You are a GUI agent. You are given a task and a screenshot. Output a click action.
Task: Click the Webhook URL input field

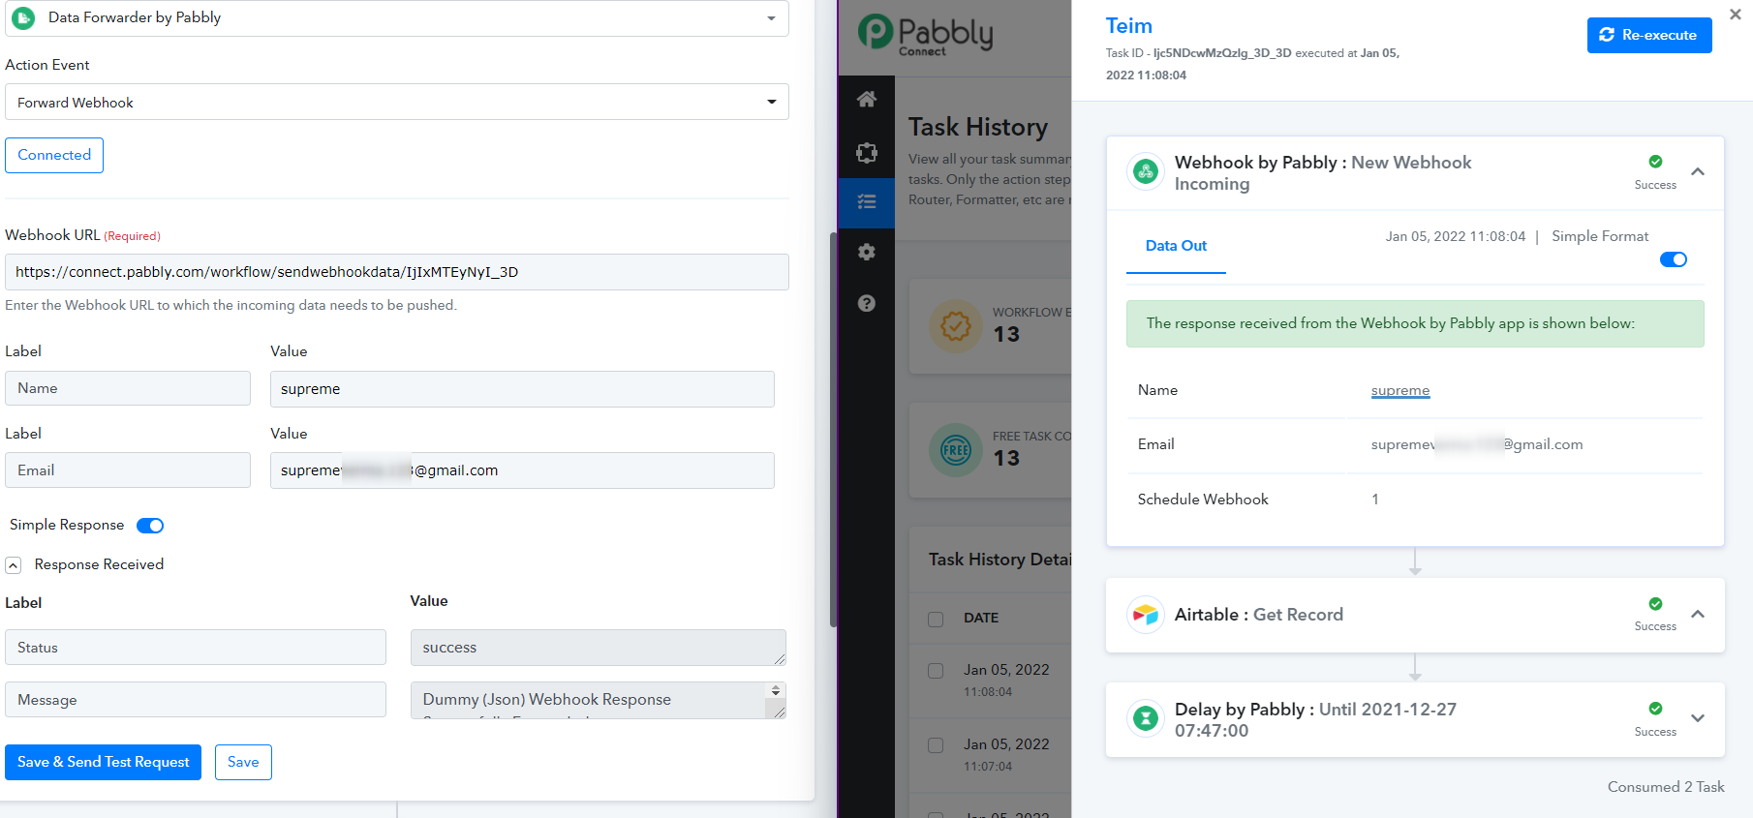[397, 272]
